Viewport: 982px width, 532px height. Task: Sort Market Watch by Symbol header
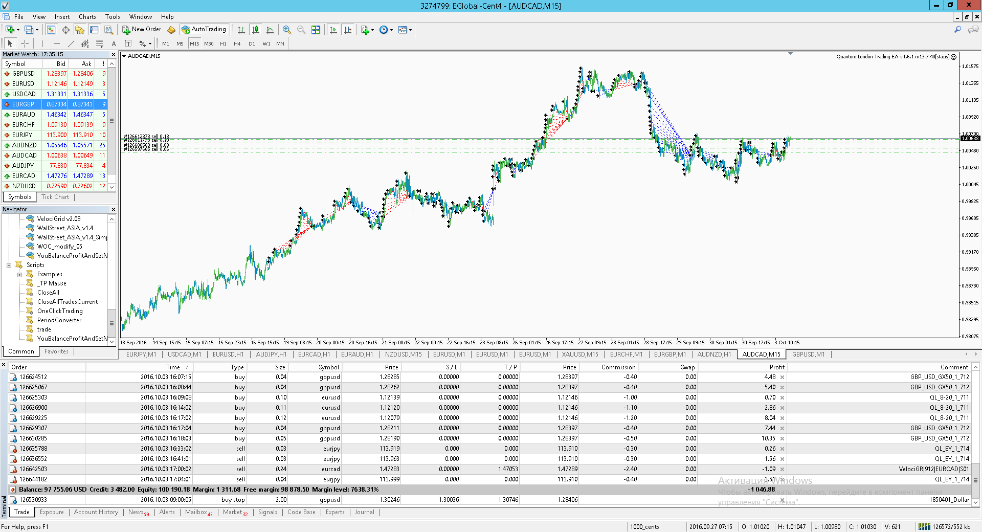tap(22, 64)
